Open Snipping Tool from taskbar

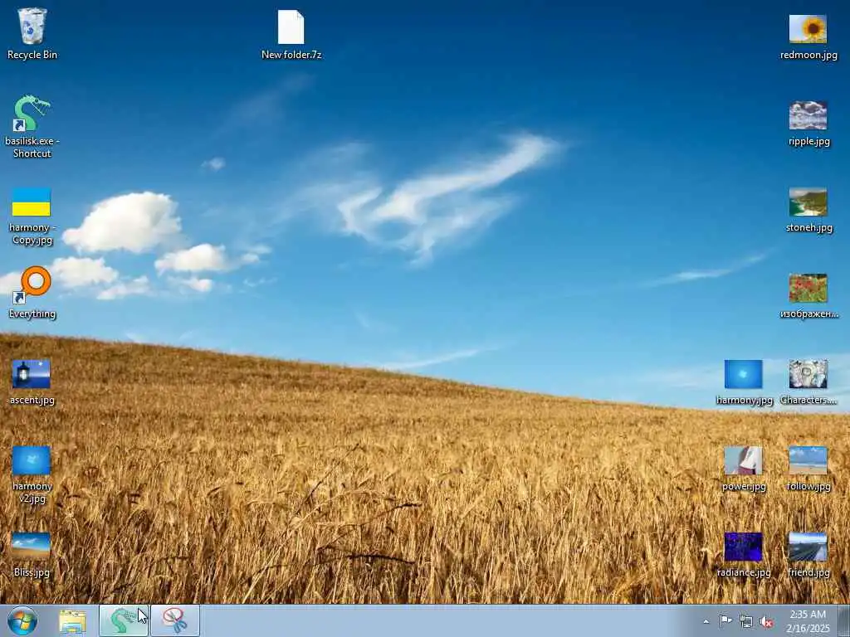(x=175, y=620)
